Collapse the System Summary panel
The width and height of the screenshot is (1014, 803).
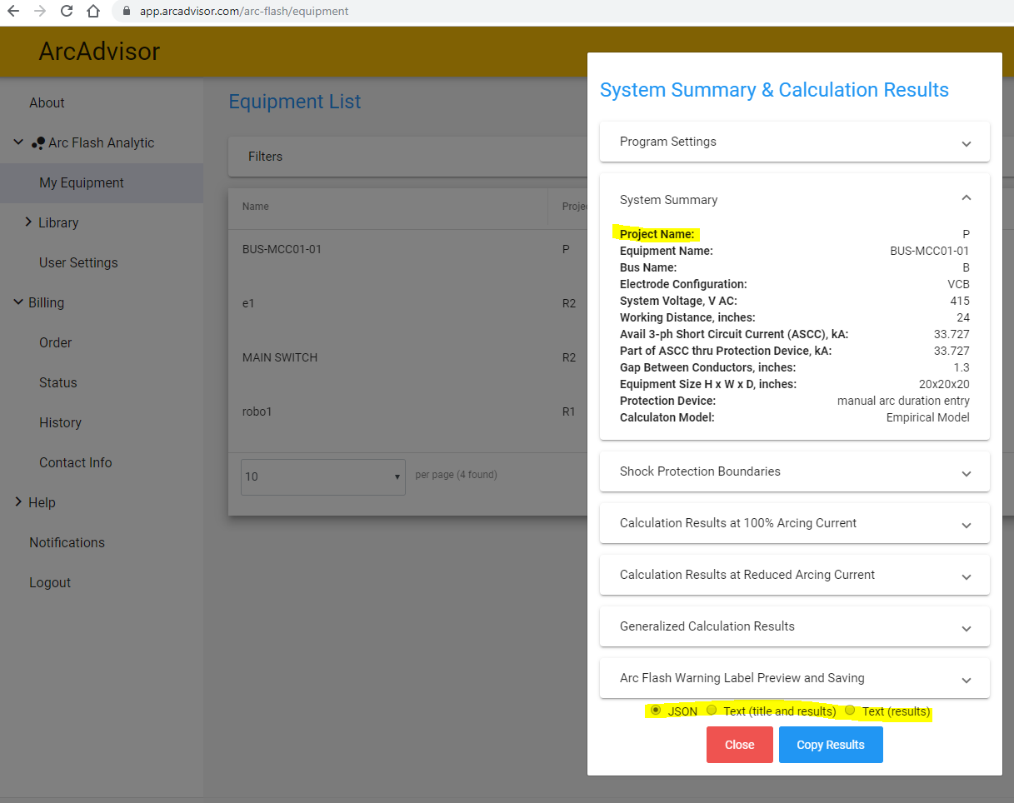(x=795, y=200)
